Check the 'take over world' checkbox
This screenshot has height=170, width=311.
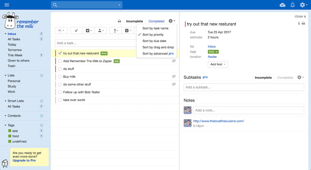click(60, 100)
